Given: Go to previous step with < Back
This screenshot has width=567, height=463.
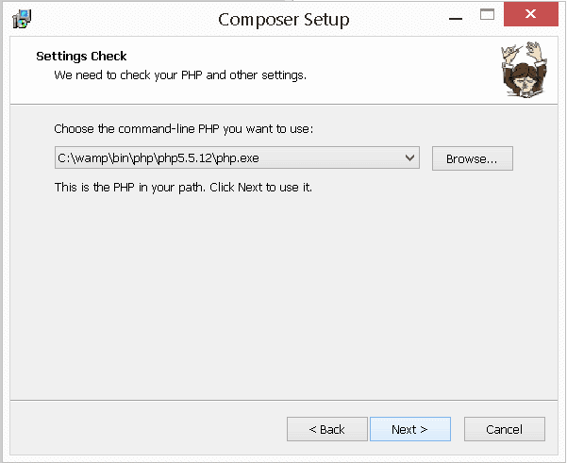Looking at the screenshot, I should point(326,429).
